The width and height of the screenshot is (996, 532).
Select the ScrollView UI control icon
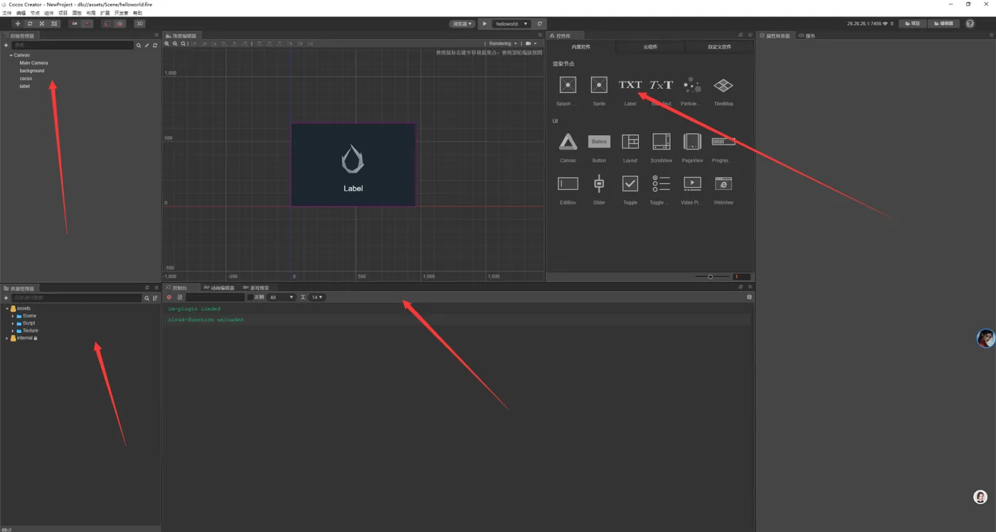click(x=661, y=142)
